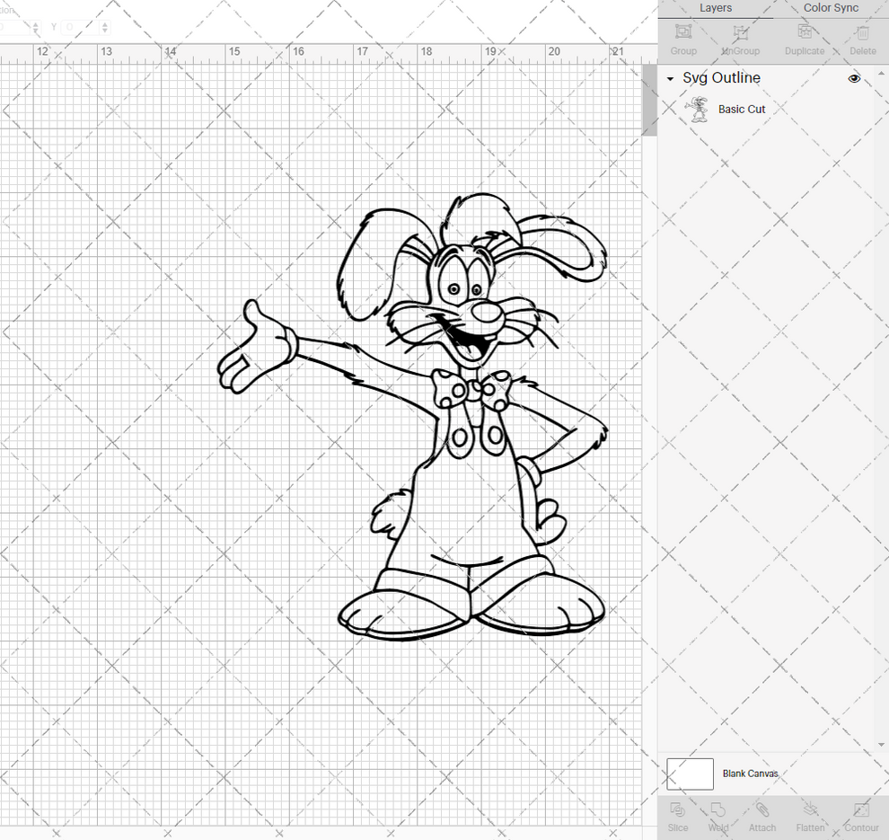Click the Basic Cut layer thumbnail
889x840 pixels.
pyautogui.click(x=698, y=109)
